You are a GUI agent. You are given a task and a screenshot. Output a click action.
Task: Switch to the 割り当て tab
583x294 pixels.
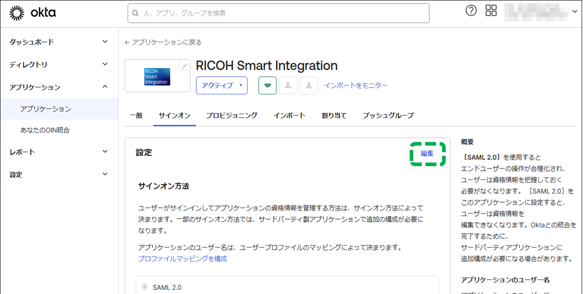(x=334, y=115)
